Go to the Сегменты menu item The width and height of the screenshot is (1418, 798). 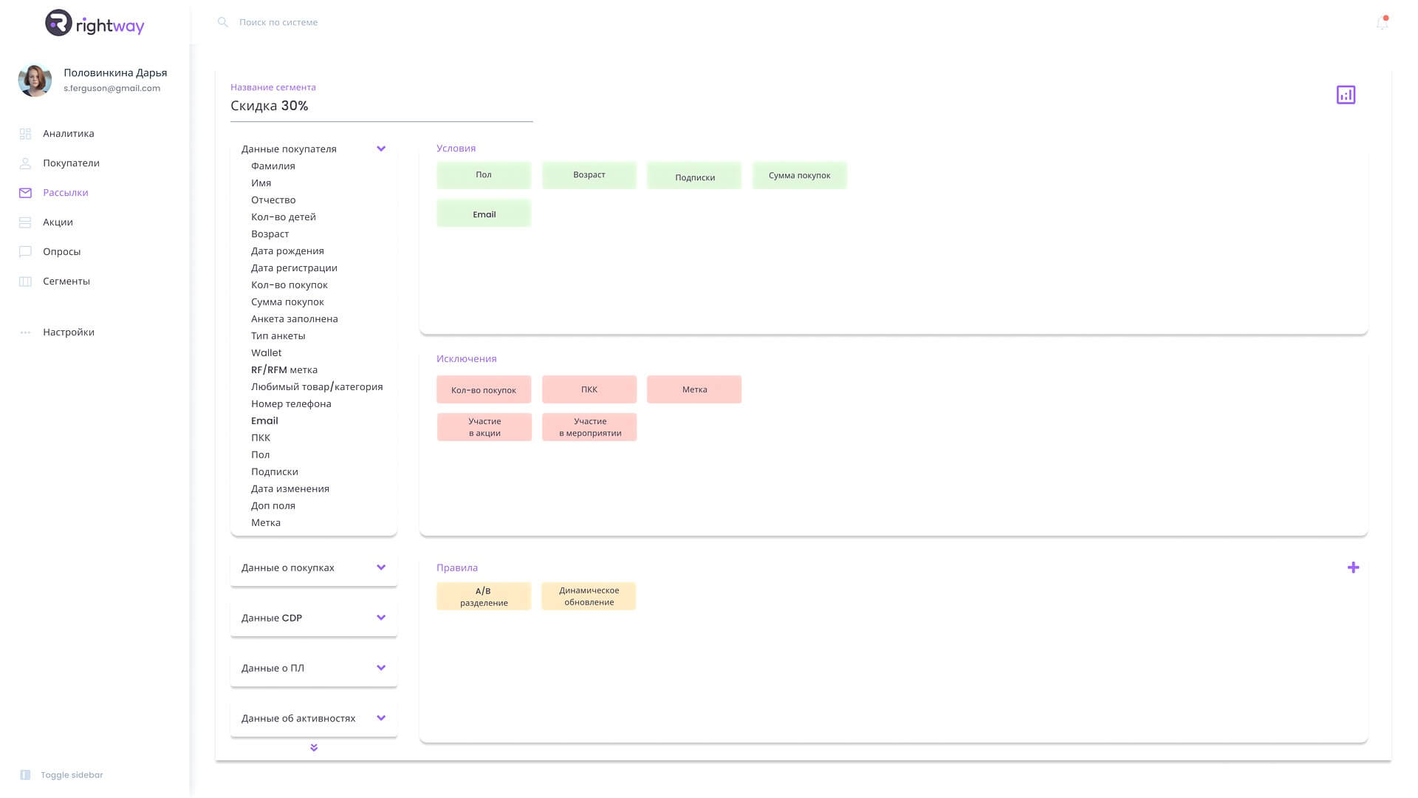[66, 282]
